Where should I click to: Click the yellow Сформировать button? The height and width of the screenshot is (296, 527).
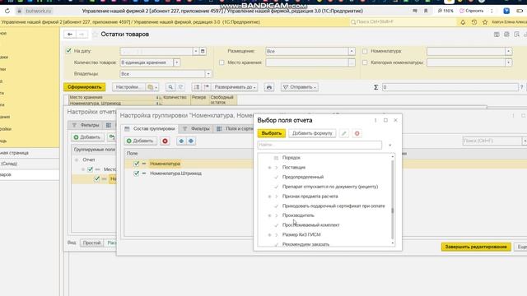84,87
